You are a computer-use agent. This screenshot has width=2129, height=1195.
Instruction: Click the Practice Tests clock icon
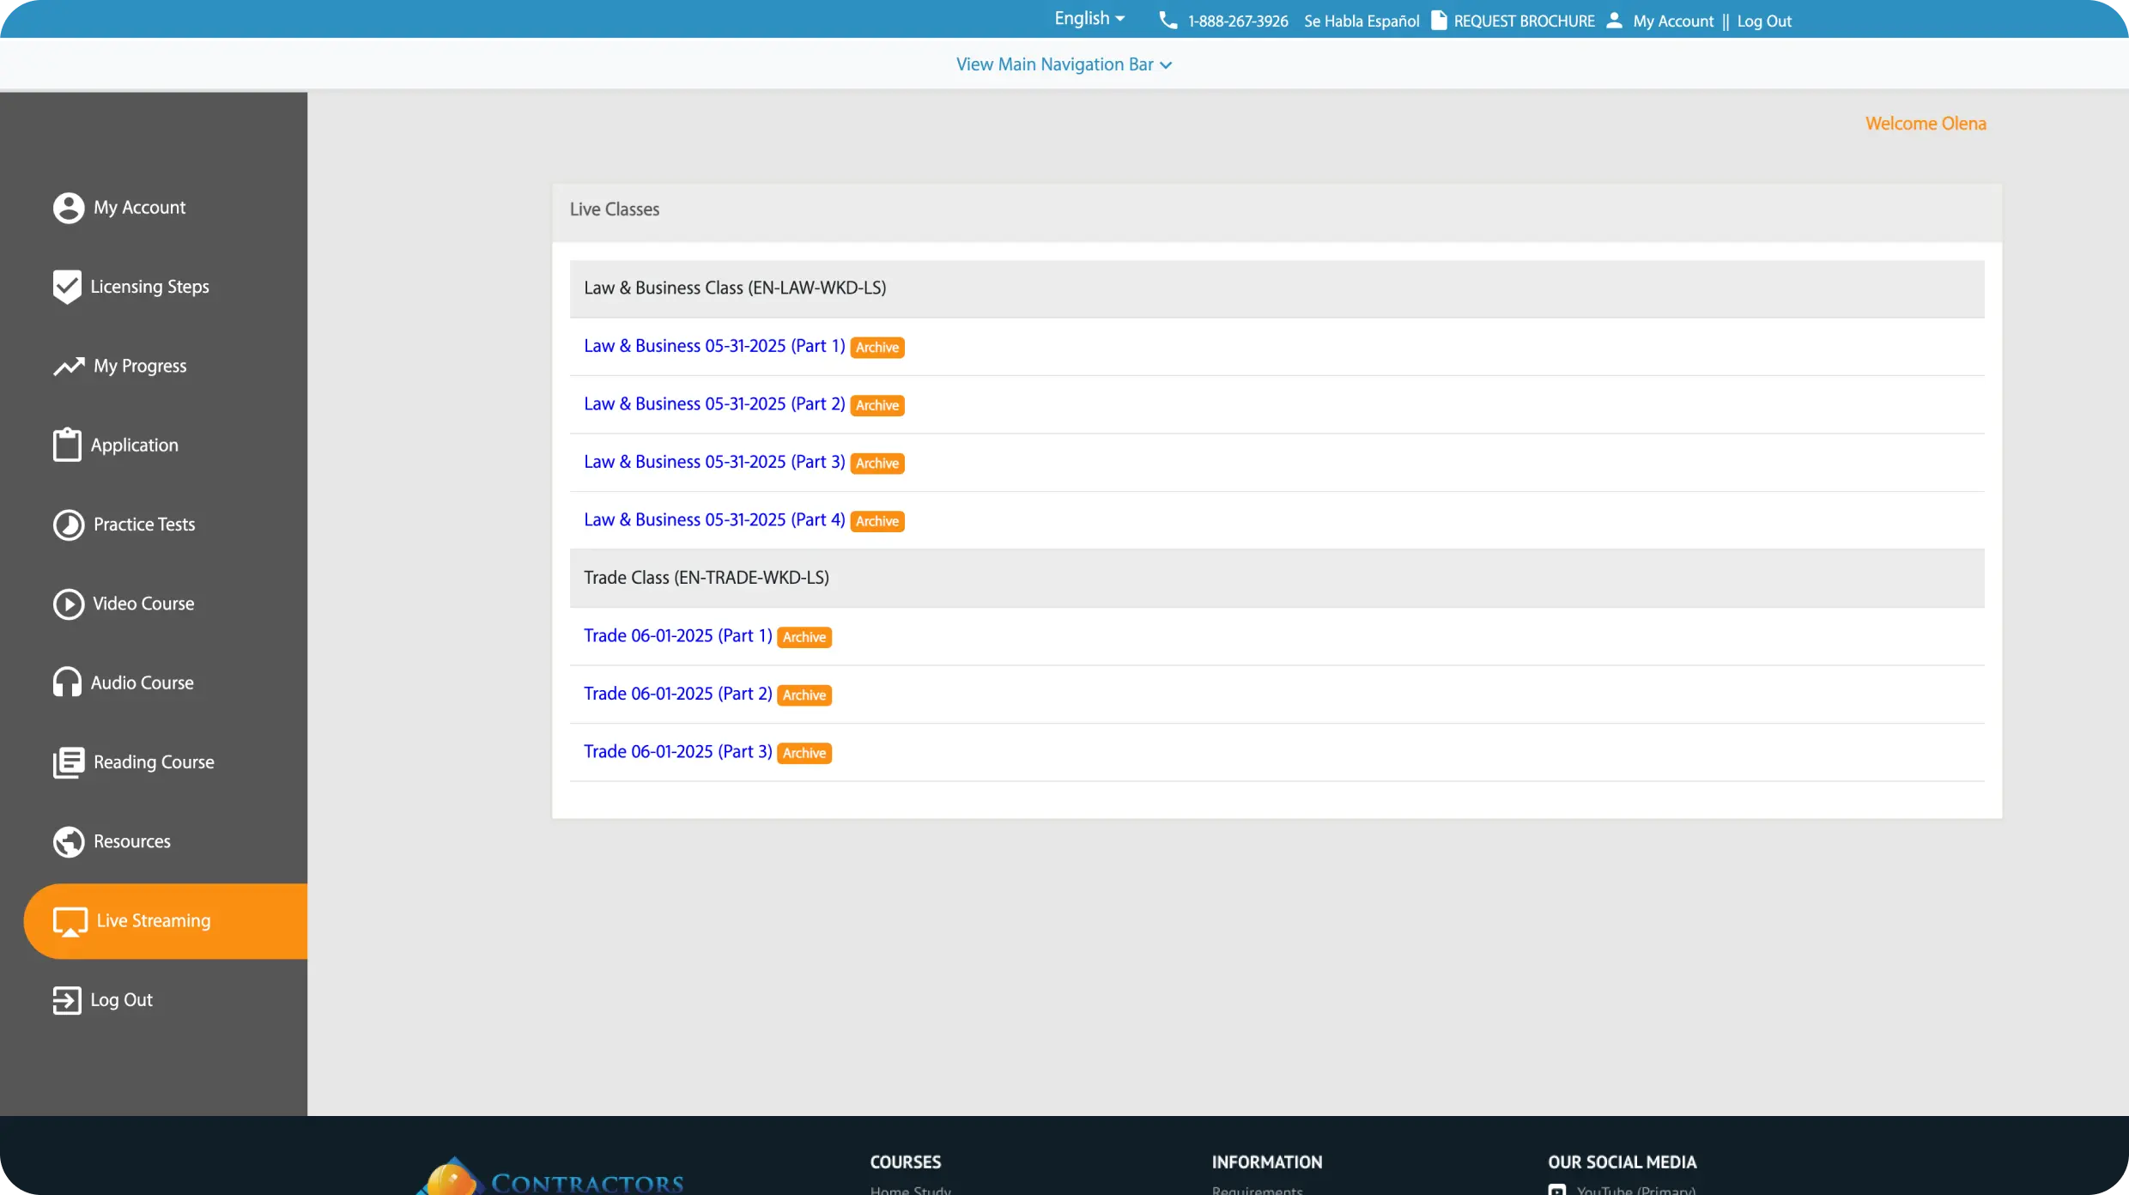[x=69, y=525]
